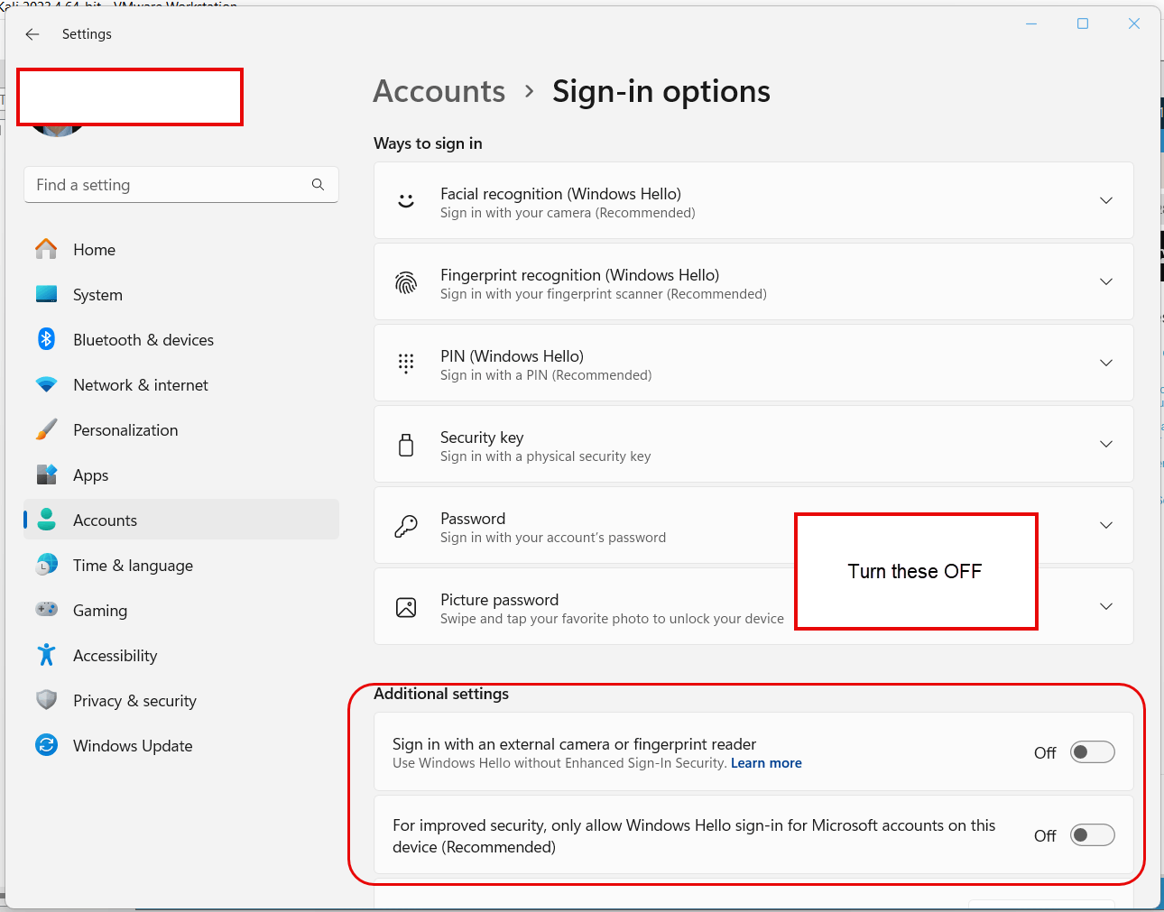Maximize the Settings window
Screen dimensions: 1164x912
[1083, 23]
